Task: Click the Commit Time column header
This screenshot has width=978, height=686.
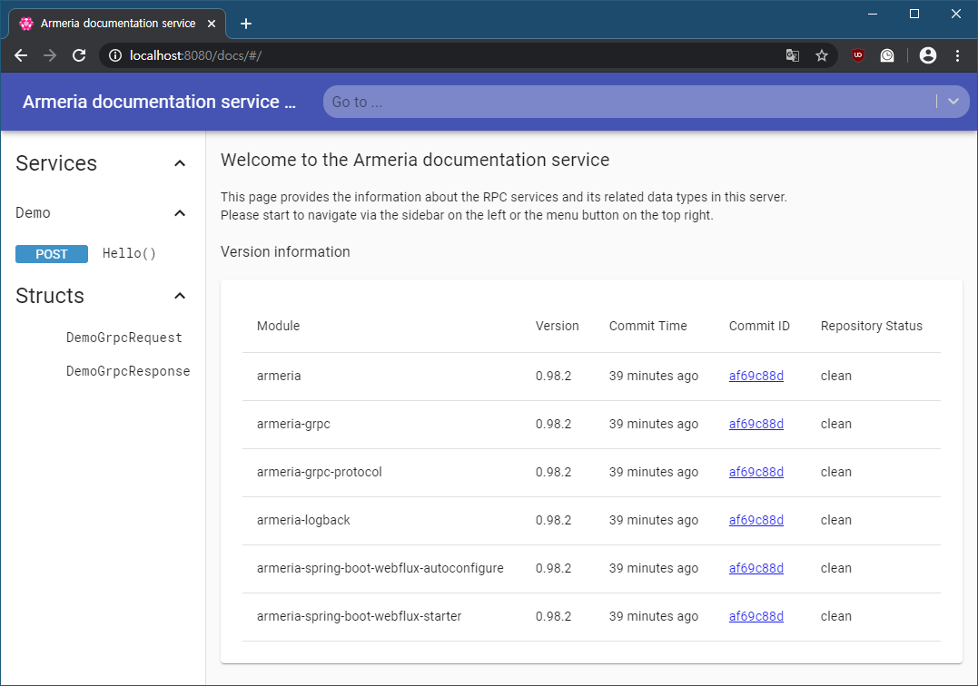Action: click(x=648, y=326)
